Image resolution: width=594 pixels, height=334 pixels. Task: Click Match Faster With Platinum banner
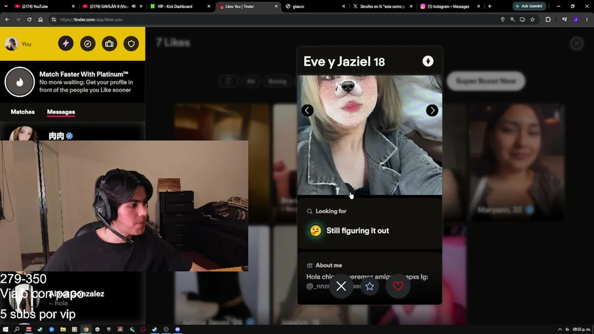click(72, 82)
